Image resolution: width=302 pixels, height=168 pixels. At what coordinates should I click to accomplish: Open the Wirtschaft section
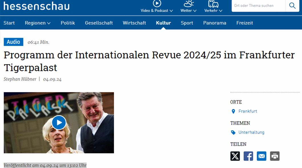134,23
